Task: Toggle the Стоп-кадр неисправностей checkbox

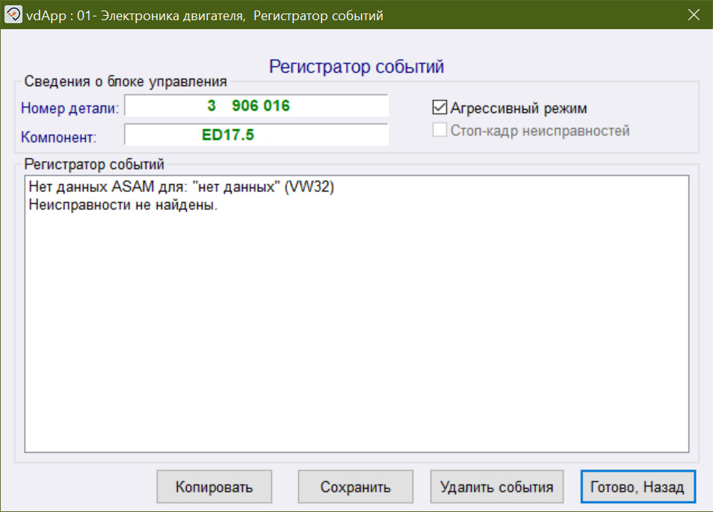Action: 439,130
